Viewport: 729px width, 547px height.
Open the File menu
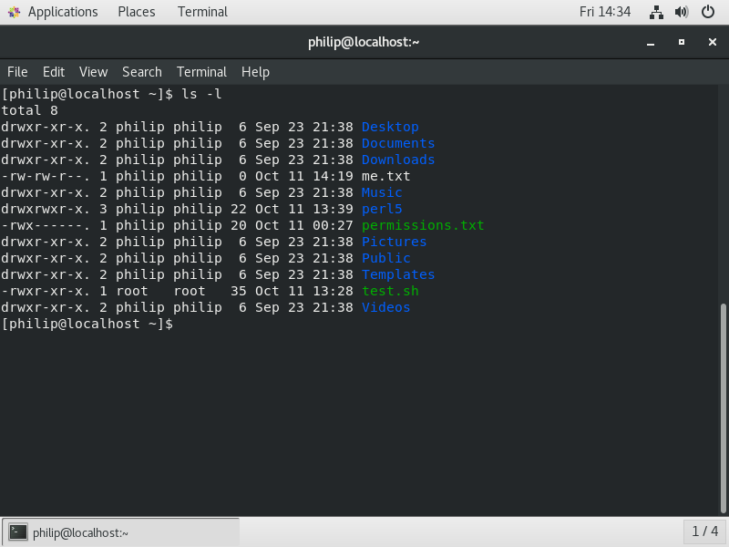click(17, 72)
